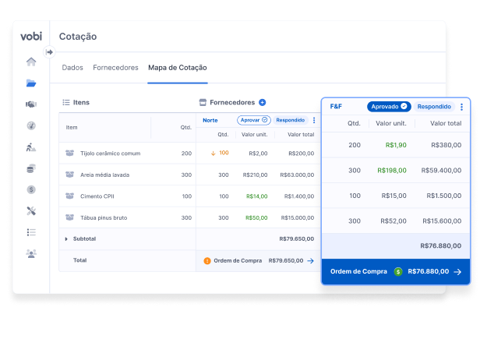
Task: Toggle the F&F Aprovado badge
Action: [389, 107]
